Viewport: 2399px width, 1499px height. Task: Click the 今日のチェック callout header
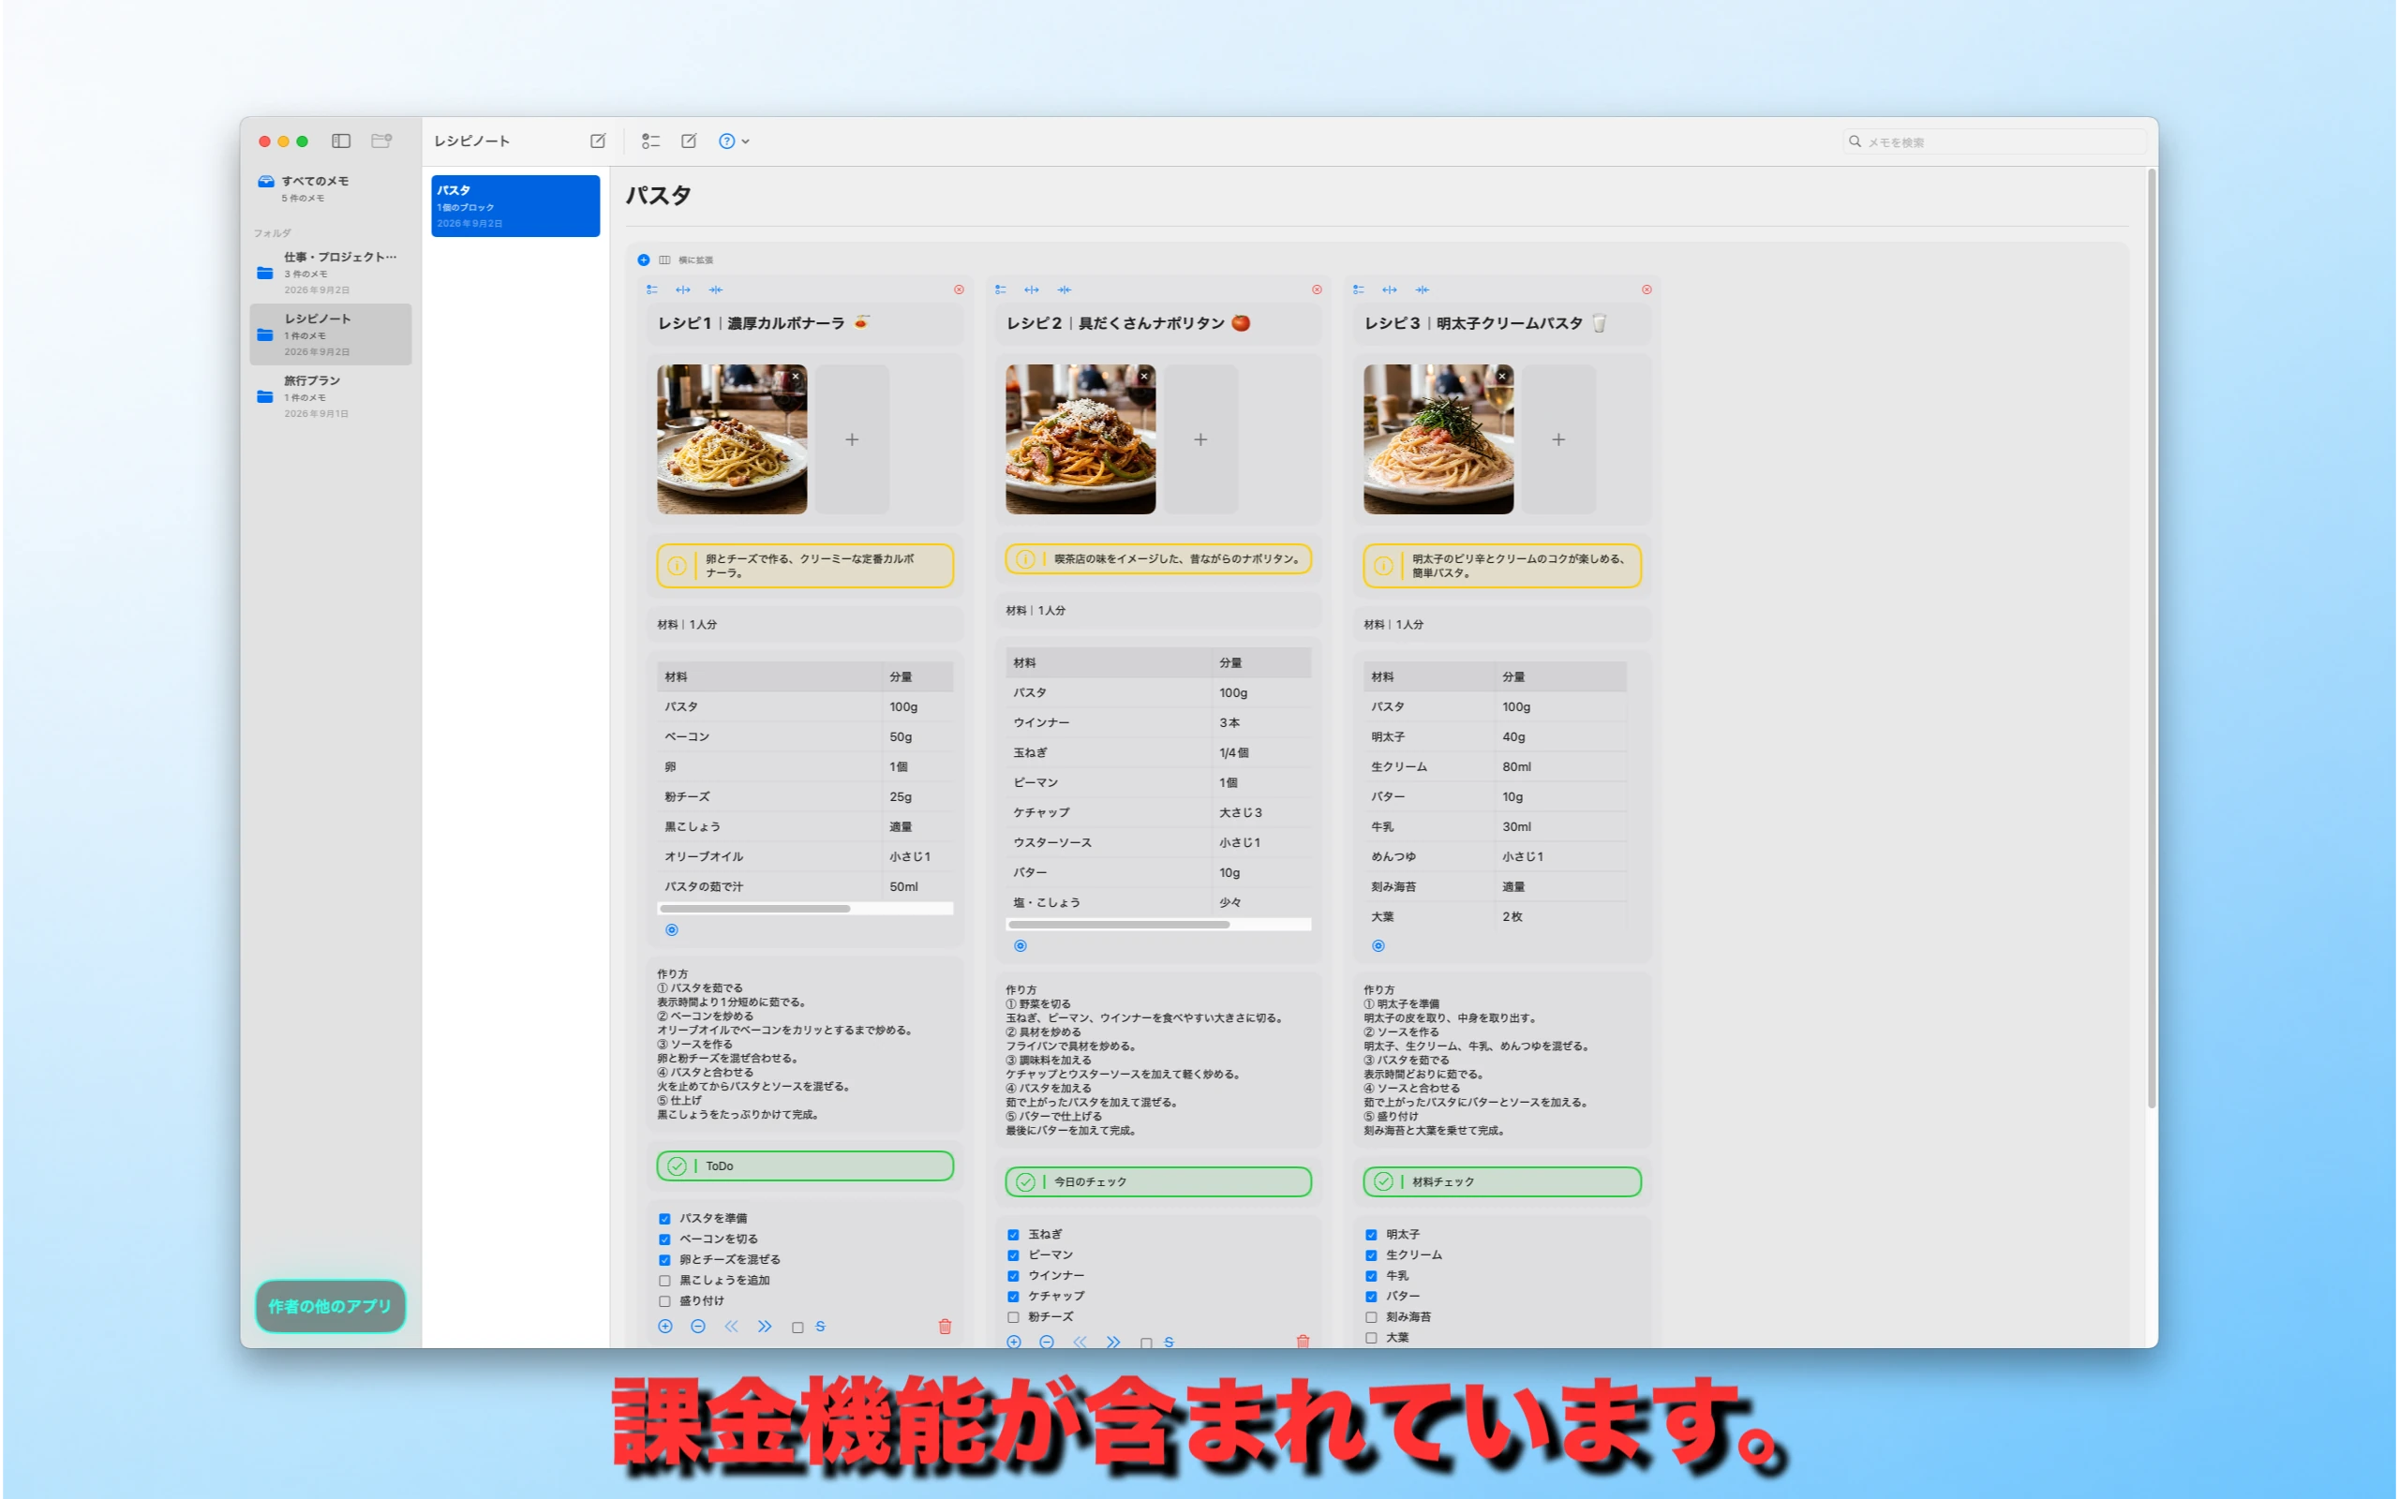(x=1158, y=1181)
